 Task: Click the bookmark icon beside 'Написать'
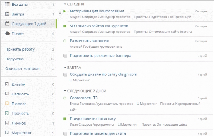click(x=7, y=94)
